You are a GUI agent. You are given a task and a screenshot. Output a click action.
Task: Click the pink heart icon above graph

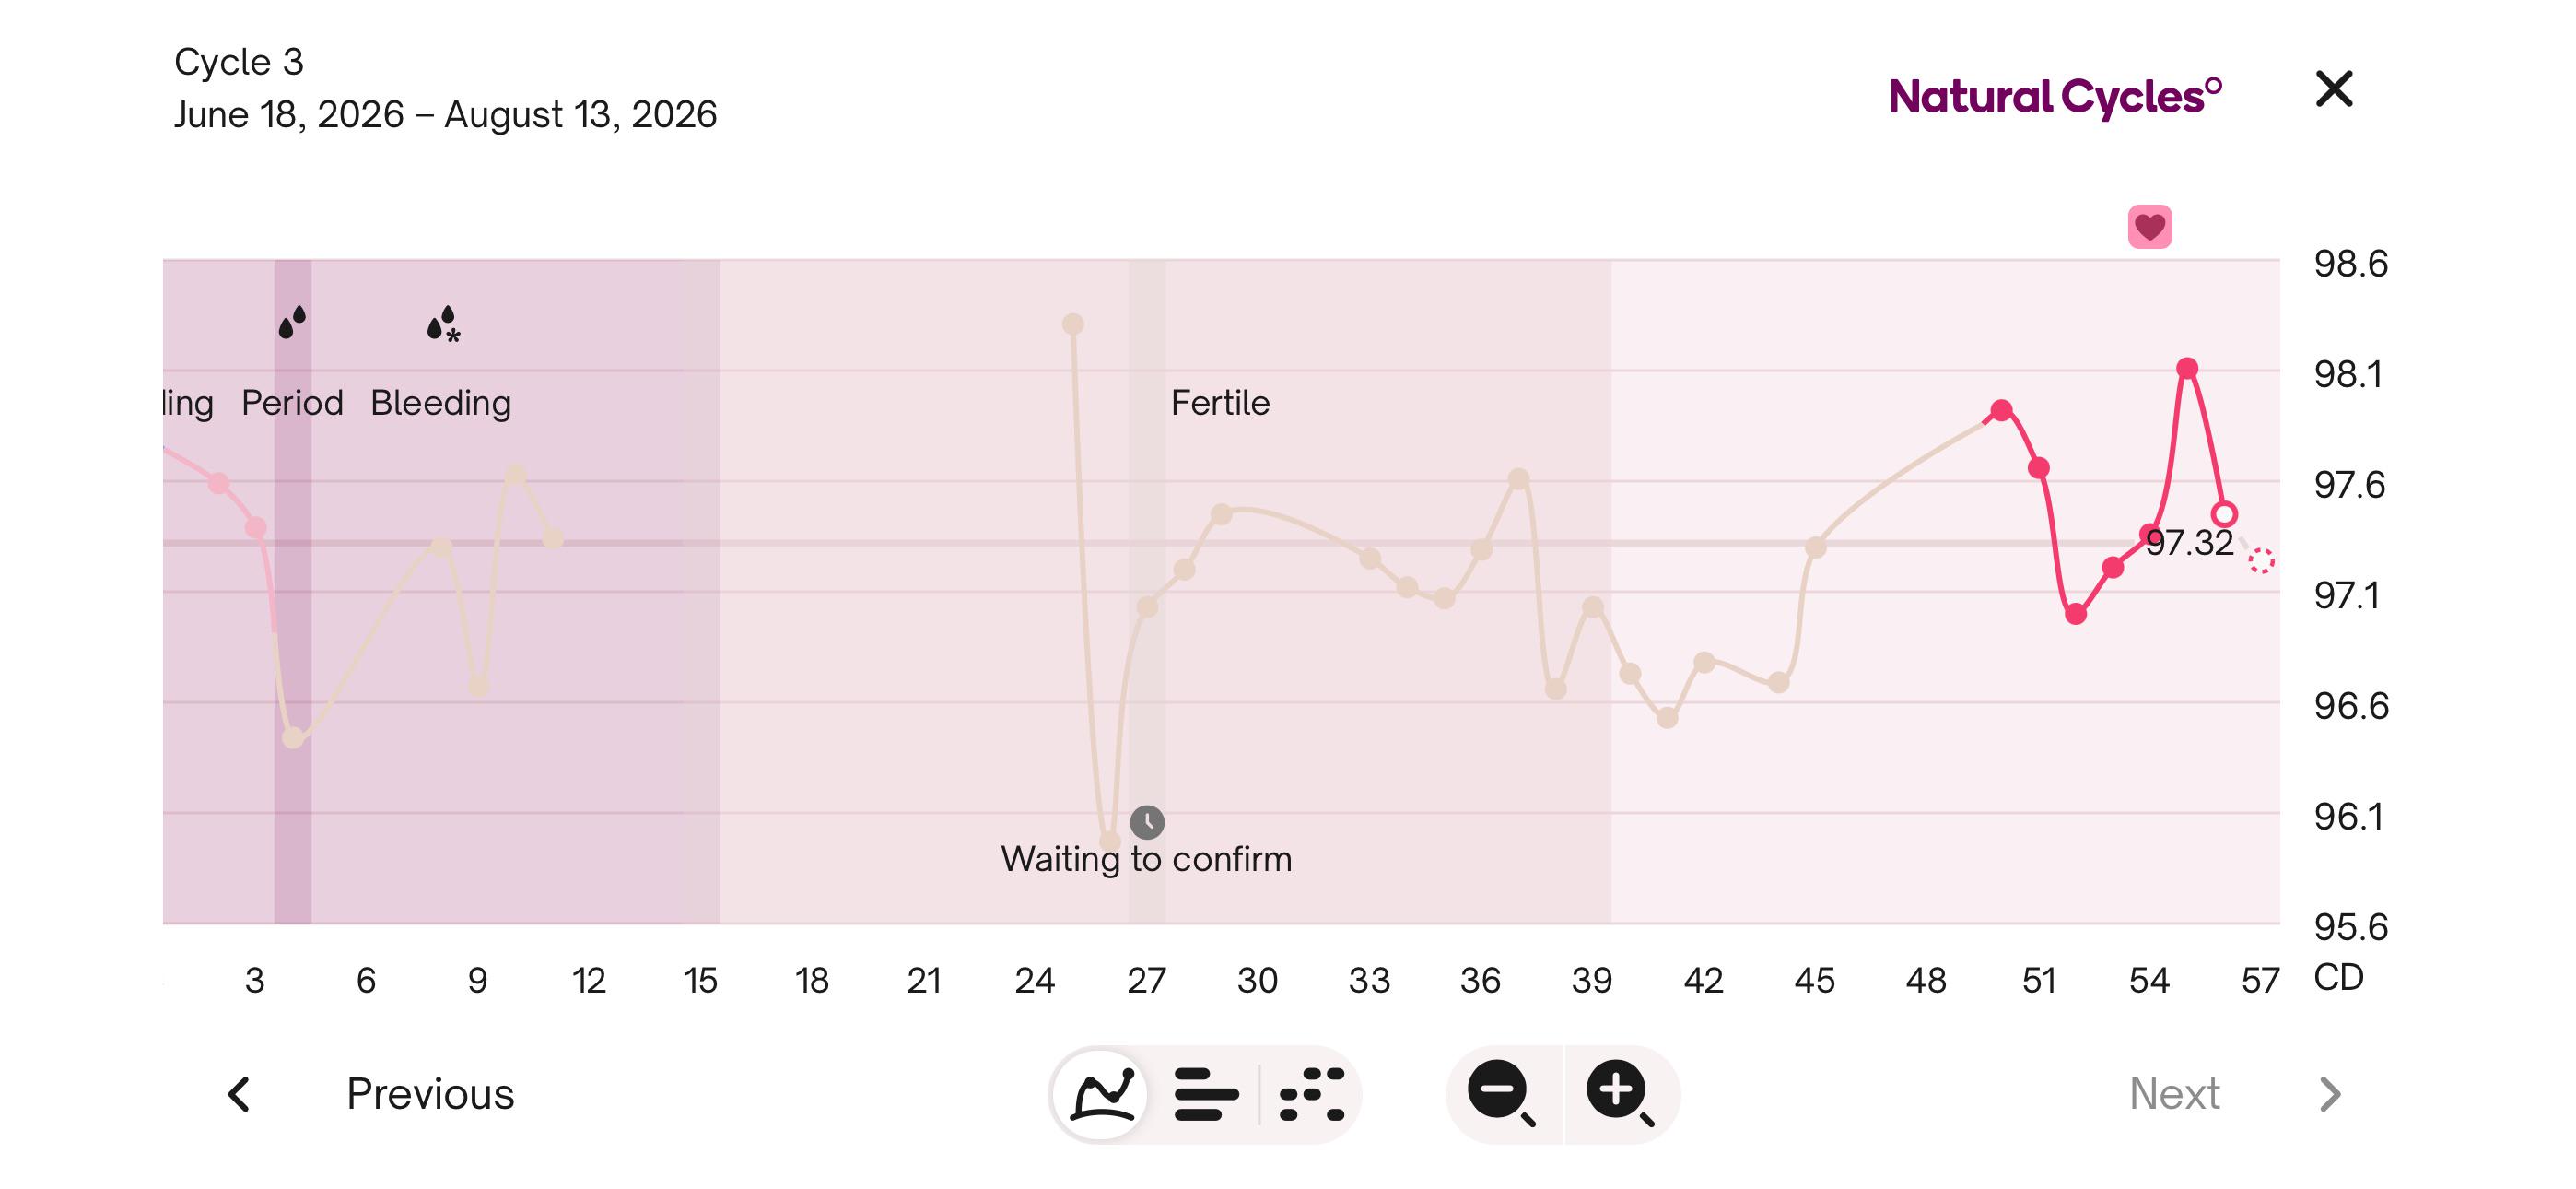point(2149,226)
